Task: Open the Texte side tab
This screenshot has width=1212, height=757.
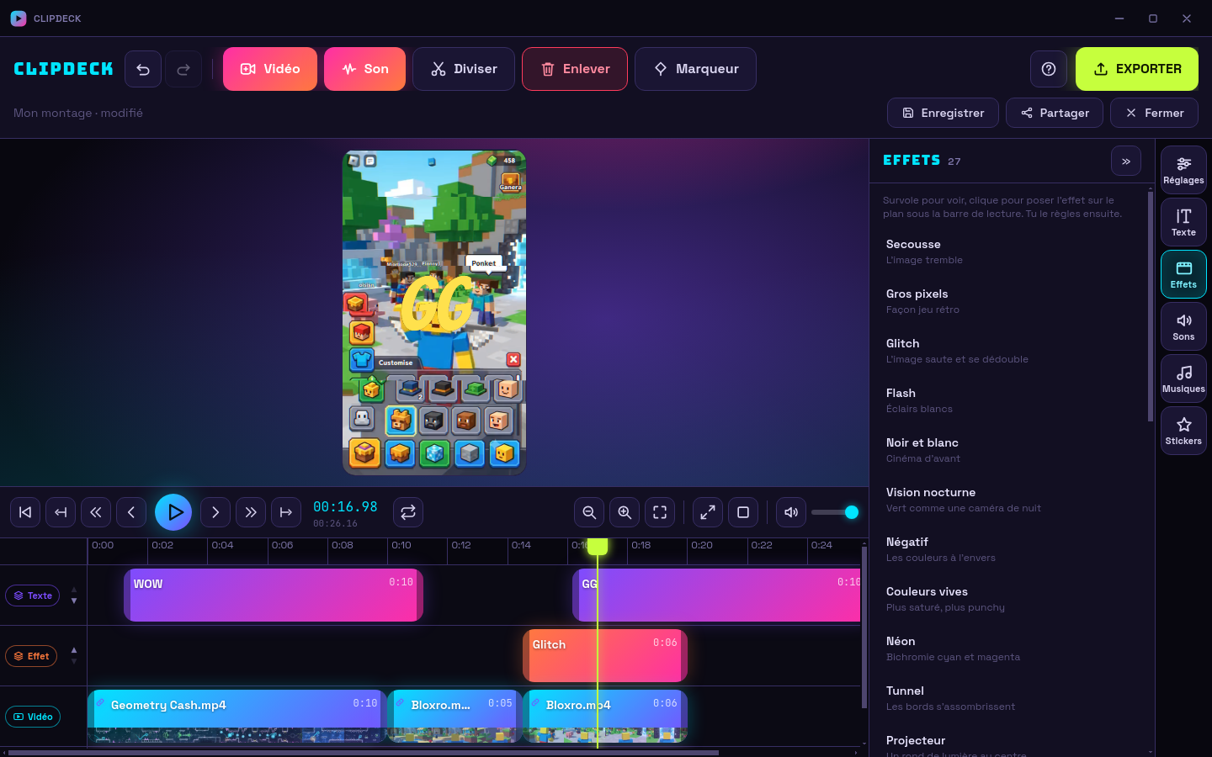Action: point(1183,222)
